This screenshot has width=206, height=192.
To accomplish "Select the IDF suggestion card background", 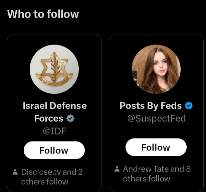I will coord(54,113).
